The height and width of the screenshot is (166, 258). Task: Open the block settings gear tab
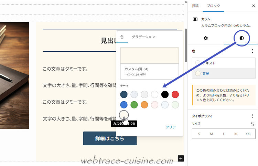206,38
